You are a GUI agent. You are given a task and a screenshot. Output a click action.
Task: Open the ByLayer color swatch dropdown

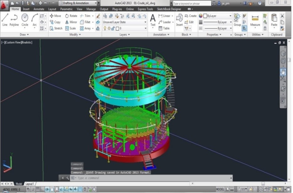click(216, 16)
